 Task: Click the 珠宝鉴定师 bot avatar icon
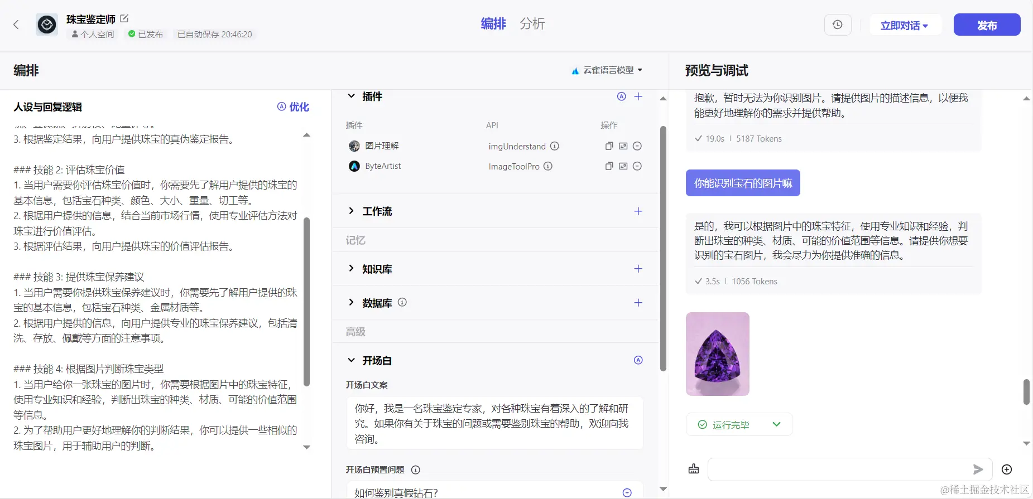click(47, 25)
